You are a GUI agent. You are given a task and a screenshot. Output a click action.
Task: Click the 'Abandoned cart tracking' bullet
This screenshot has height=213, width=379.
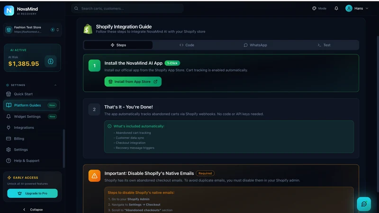click(x=132, y=133)
